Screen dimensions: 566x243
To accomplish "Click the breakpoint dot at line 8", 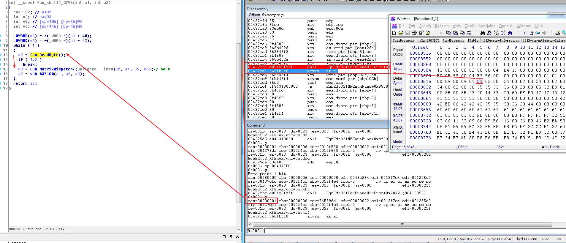I will (x=1, y=36).
